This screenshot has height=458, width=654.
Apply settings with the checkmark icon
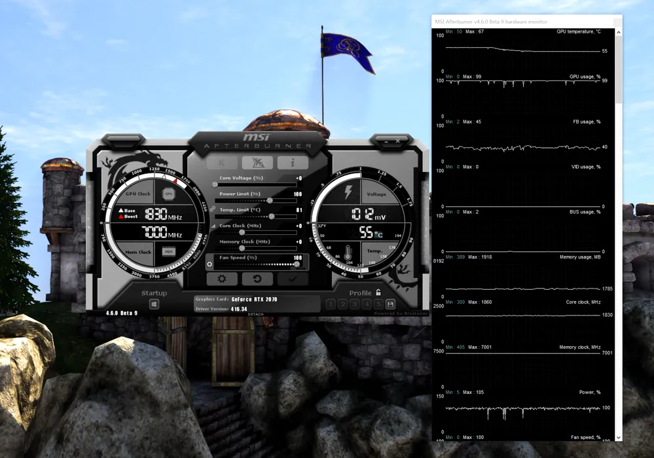click(x=293, y=279)
